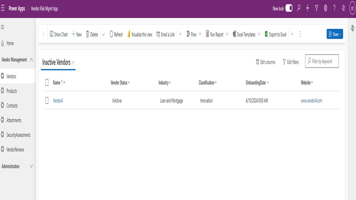Expand the Run Report dropdown chevron
356x200 pixels.
point(227,34)
